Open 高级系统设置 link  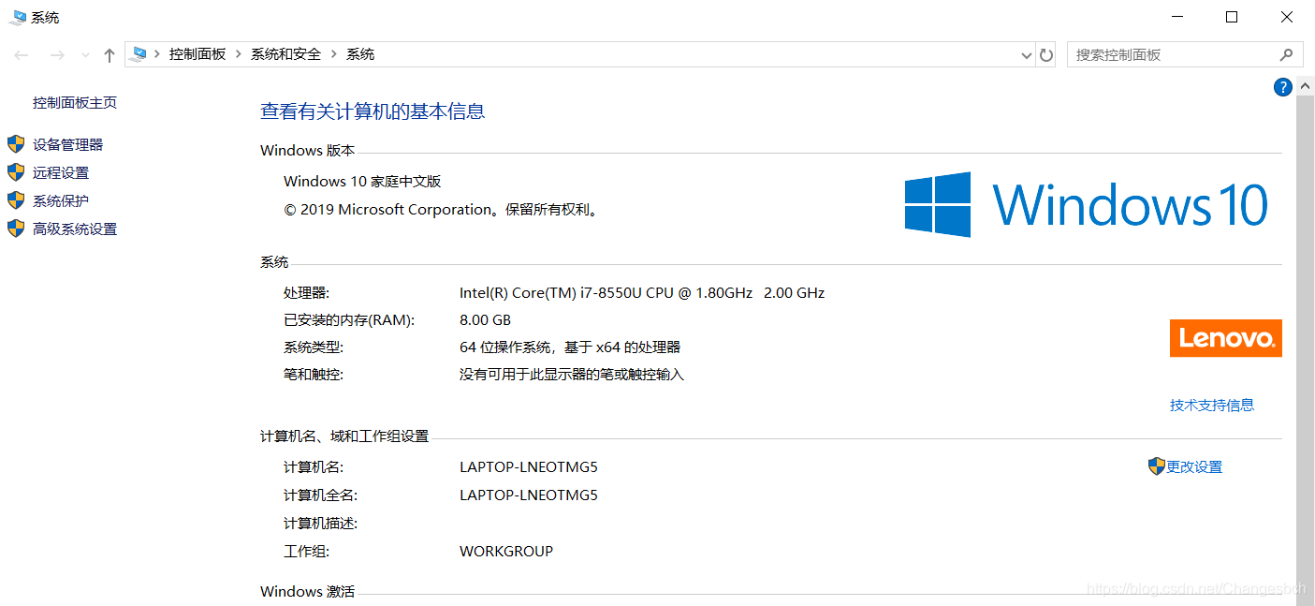point(75,229)
